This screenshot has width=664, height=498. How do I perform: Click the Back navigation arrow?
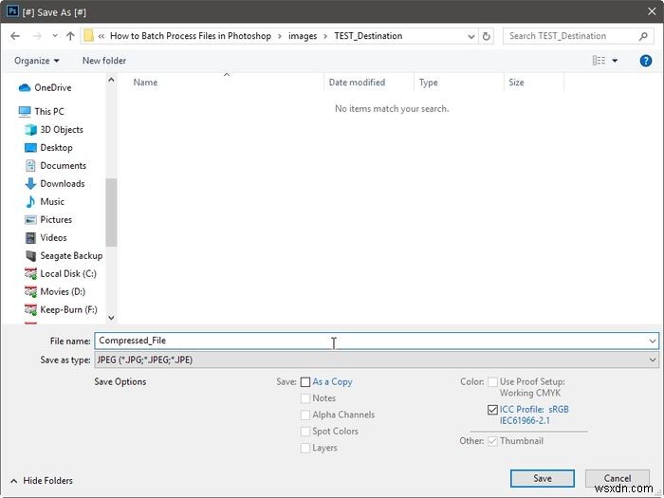15,36
